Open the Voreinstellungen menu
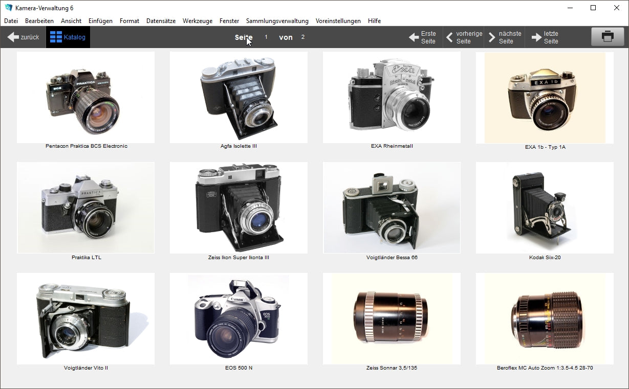629x389 pixels. 338,21
